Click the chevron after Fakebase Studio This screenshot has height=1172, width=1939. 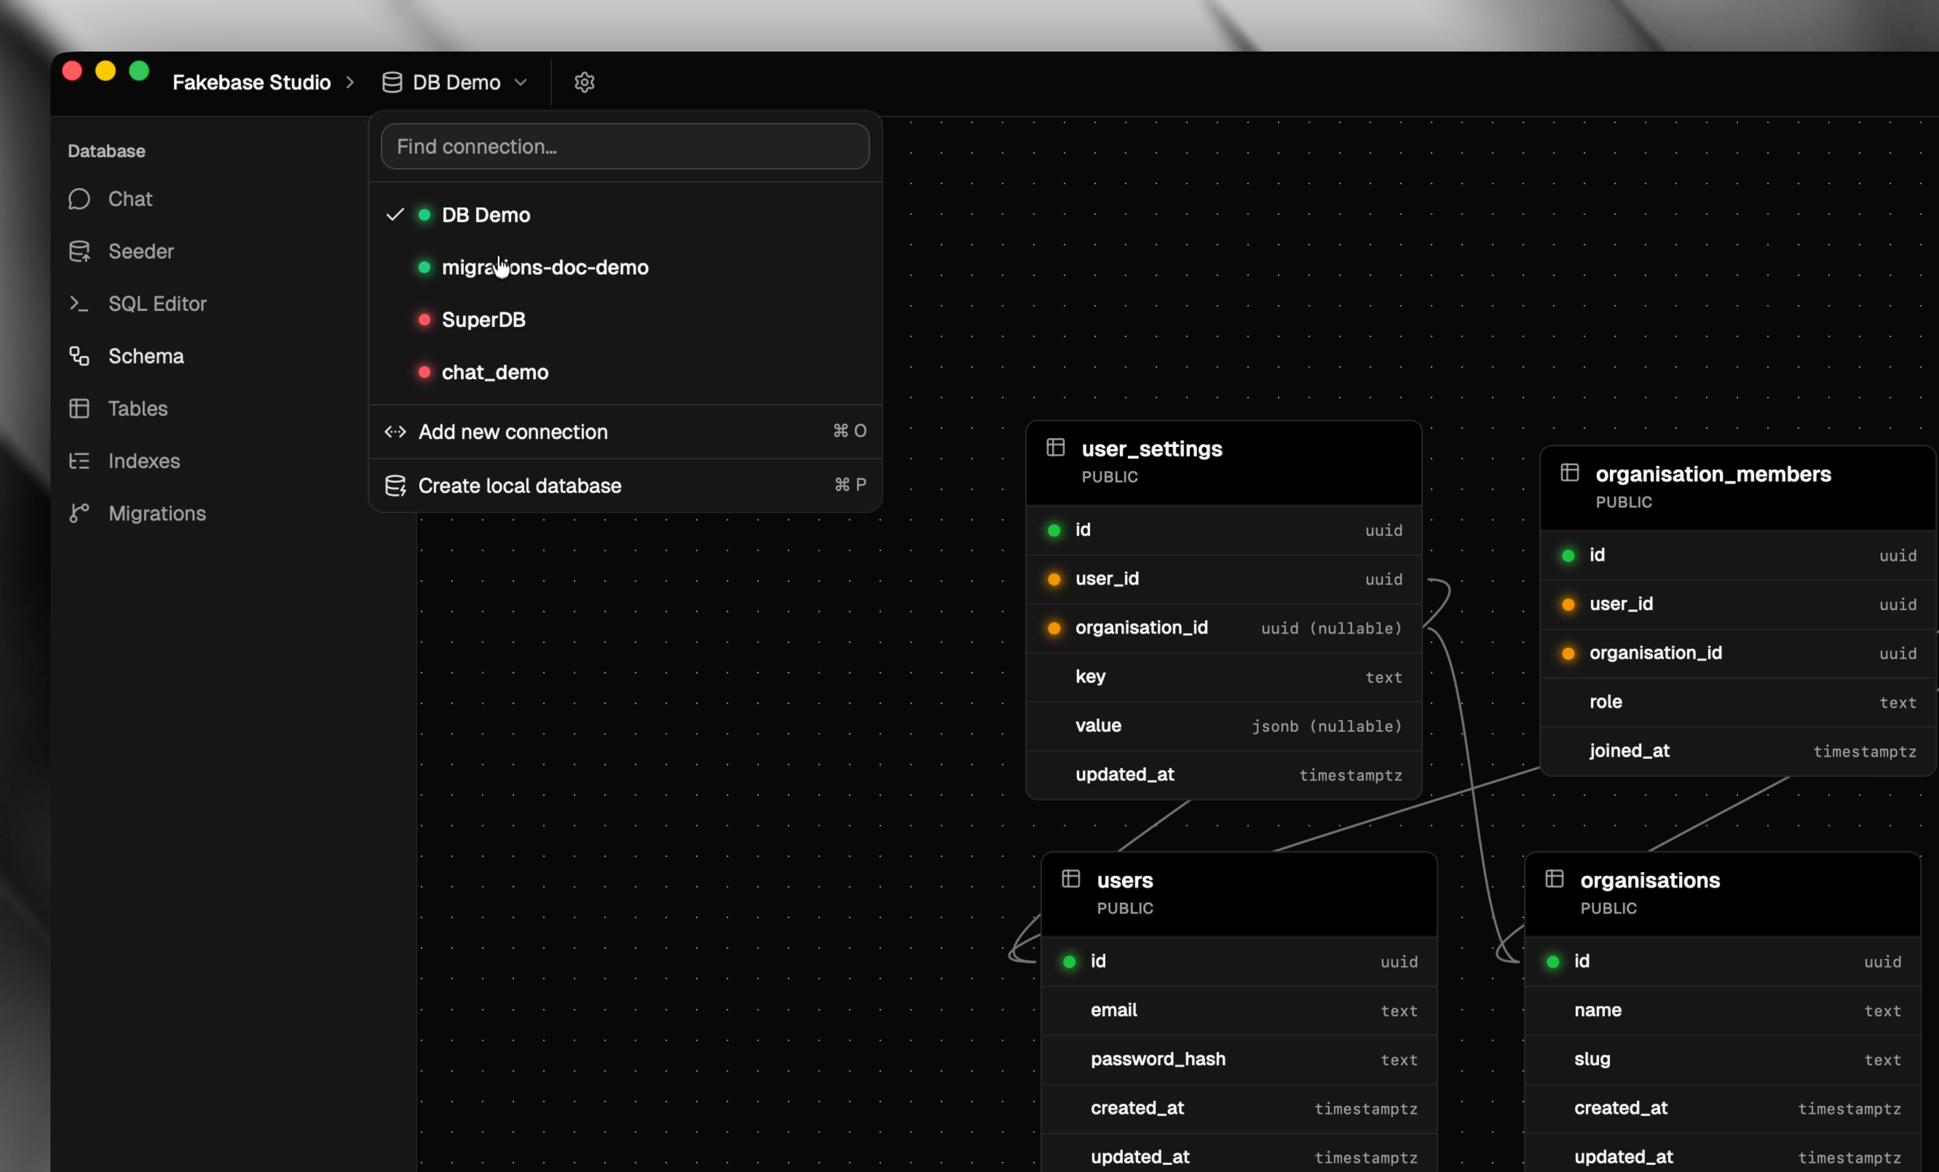(349, 82)
